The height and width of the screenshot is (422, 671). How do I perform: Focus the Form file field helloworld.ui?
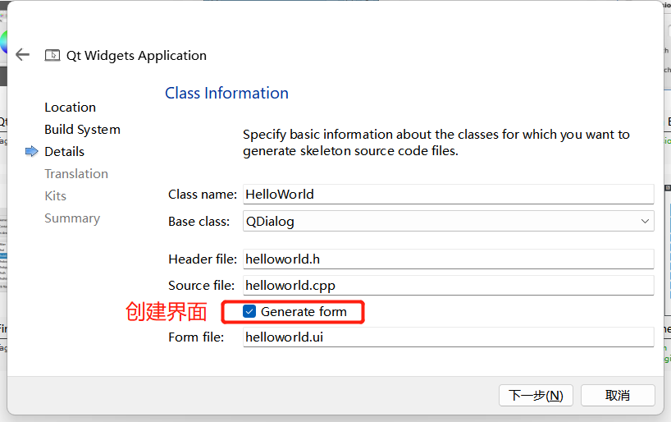448,337
